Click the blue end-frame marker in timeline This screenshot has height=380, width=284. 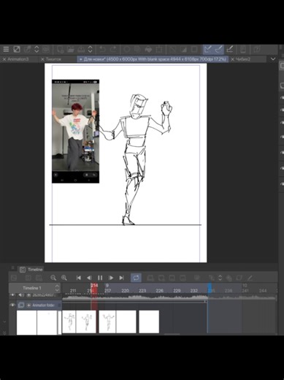(210, 288)
